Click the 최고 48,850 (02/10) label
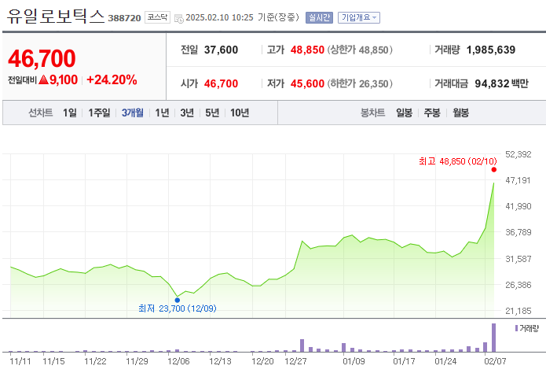The height and width of the screenshot is (373, 546). click(457, 161)
